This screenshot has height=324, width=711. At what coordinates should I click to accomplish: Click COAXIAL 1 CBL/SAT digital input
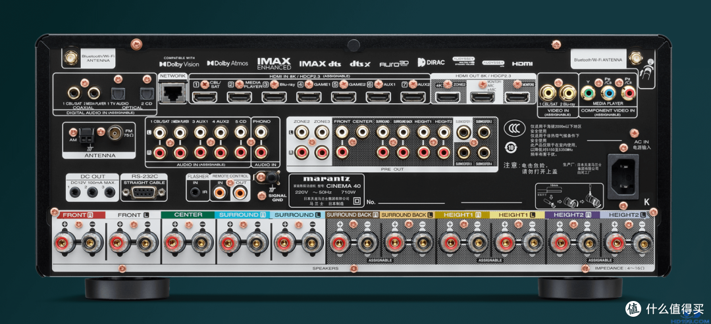(x=74, y=93)
